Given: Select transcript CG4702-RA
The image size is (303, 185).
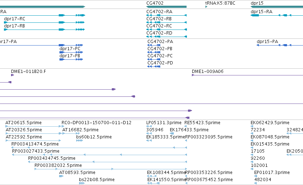Looking at the screenshot, I should 159,12.
